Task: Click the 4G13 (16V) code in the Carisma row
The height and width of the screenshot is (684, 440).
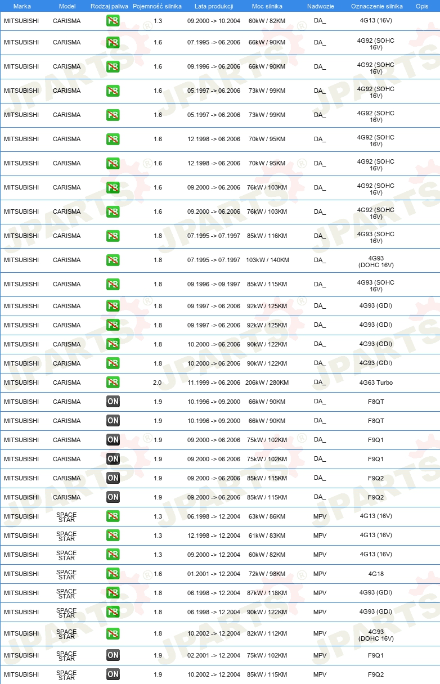Action: pyautogui.click(x=376, y=21)
